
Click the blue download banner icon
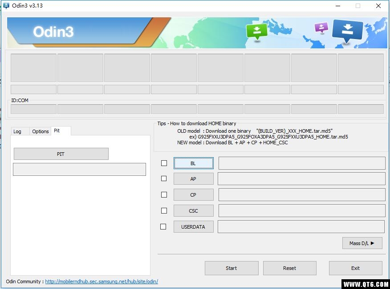tap(347, 31)
